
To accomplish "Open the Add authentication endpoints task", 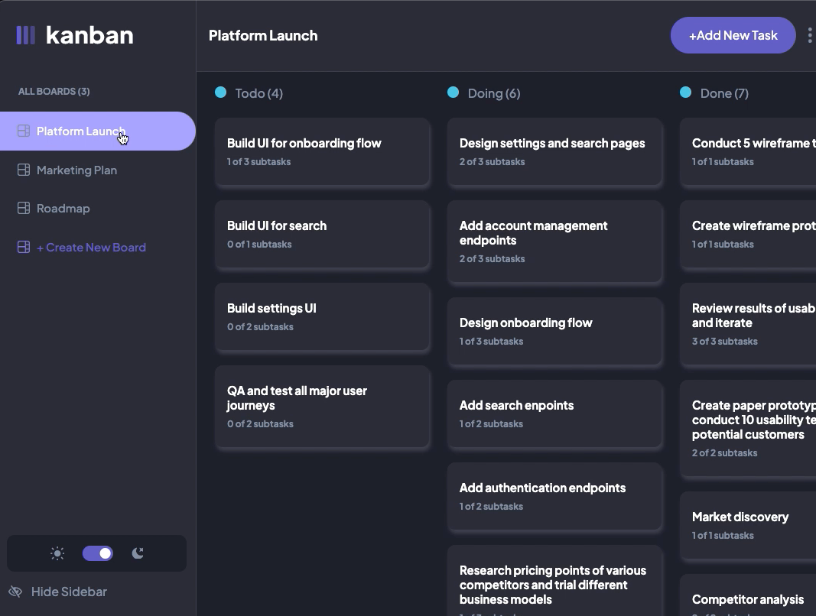I will point(554,496).
